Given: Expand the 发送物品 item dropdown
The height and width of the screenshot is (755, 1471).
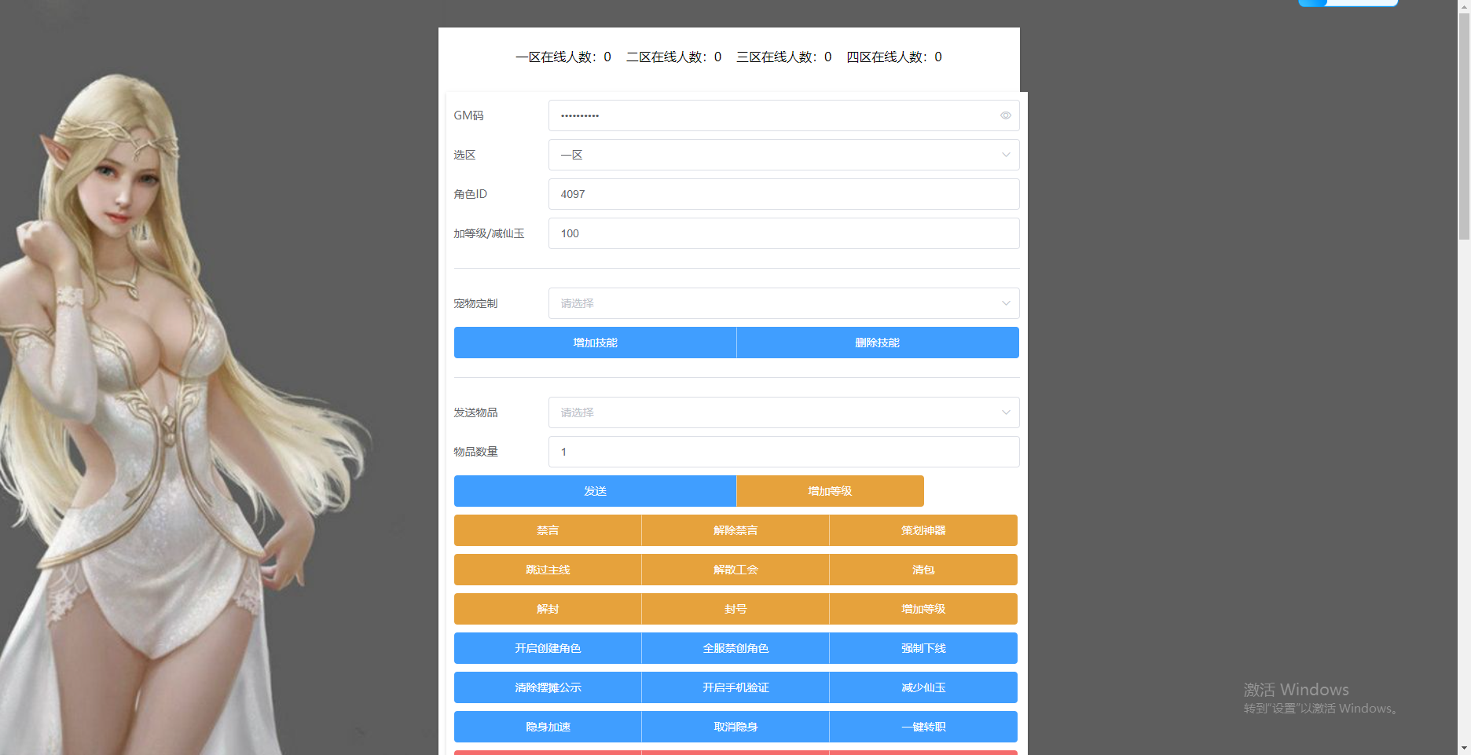Looking at the screenshot, I should point(783,412).
